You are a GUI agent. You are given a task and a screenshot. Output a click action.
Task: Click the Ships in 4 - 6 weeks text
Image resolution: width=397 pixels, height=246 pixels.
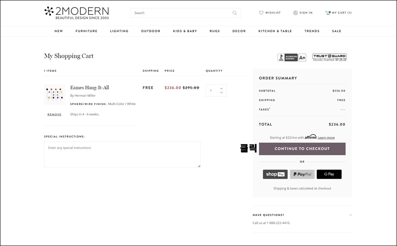84,114
